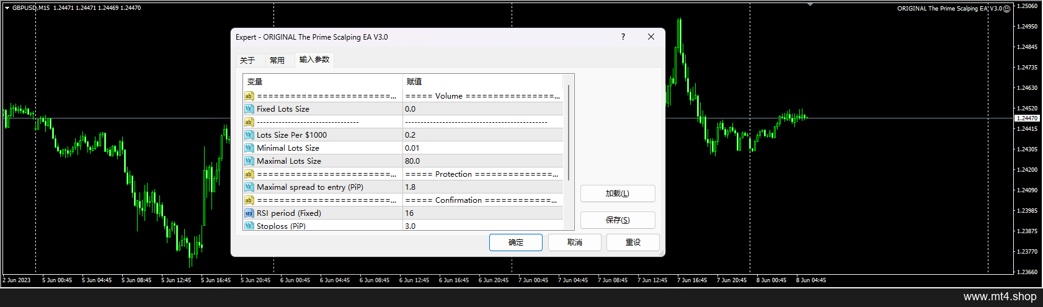The width and height of the screenshot is (1043, 307).
Task: Confirm with the 确定 button
Action: [516, 242]
